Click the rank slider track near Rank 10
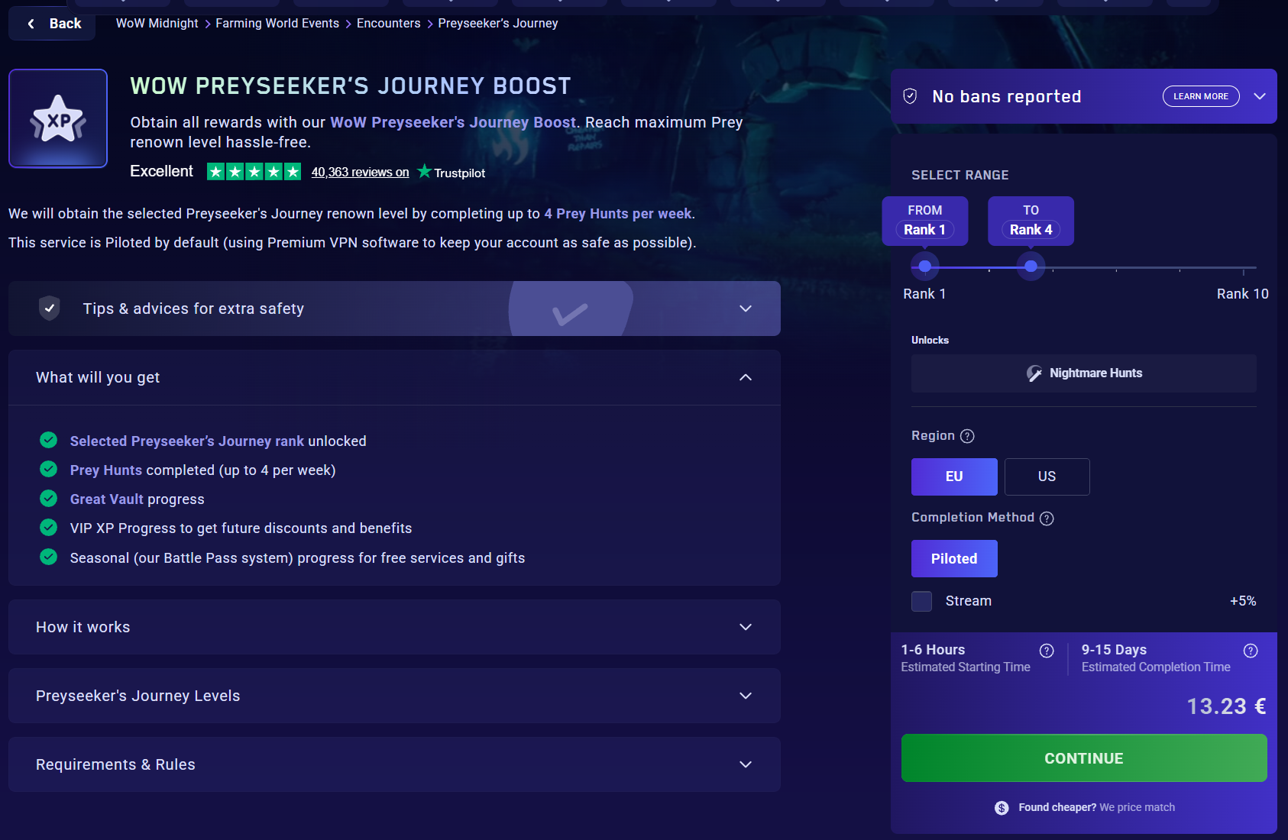This screenshot has width=1288, height=840. [1243, 268]
